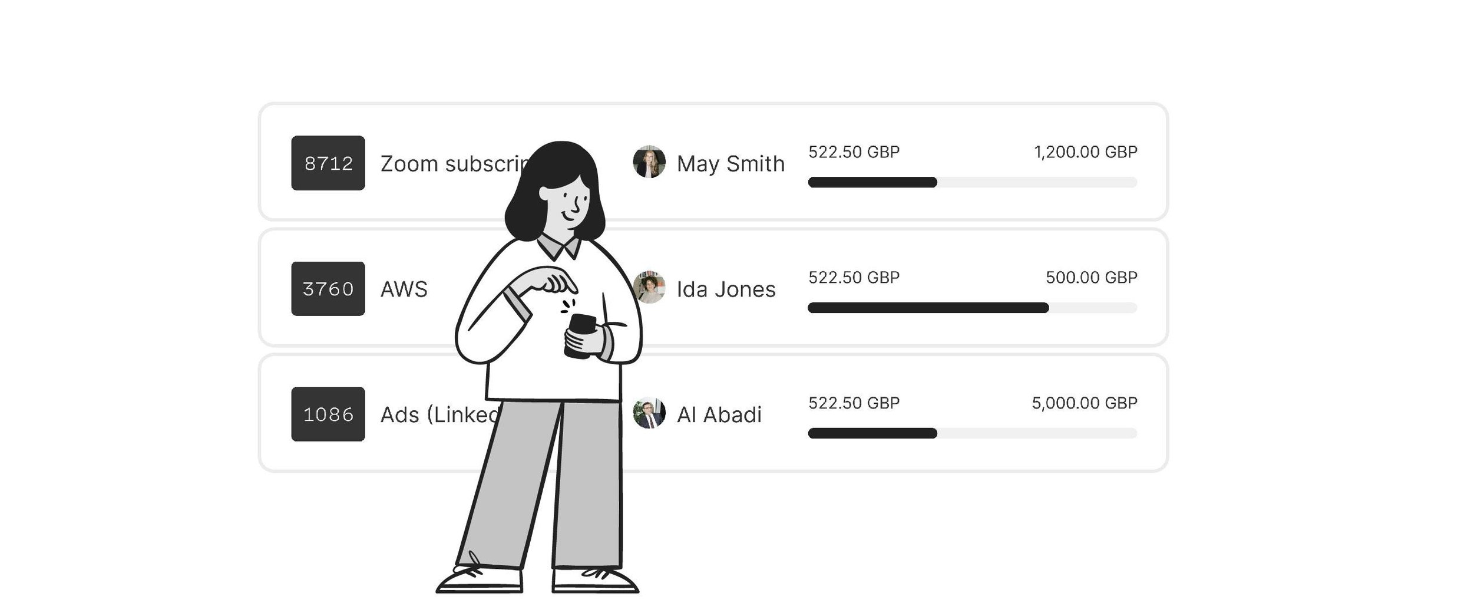Open May Smith's profile avatar
The width and height of the screenshot is (1461, 616).
coord(649,162)
